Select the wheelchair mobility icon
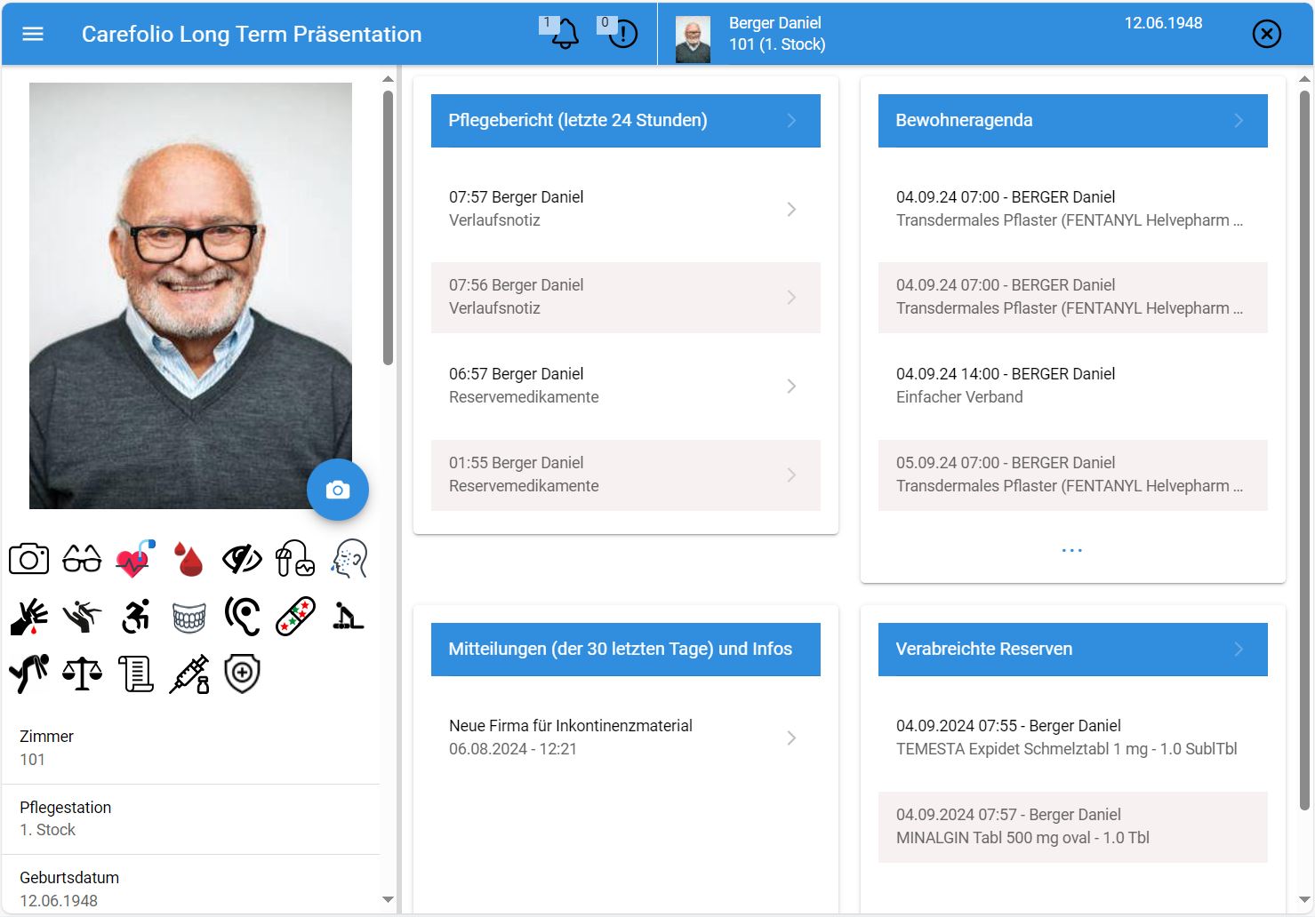1315x917 pixels. pyautogui.click(x=135, y=616)
